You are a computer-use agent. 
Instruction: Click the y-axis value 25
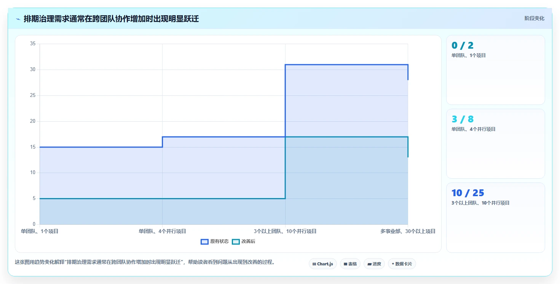pyautogui.click(x=33, y=95)
